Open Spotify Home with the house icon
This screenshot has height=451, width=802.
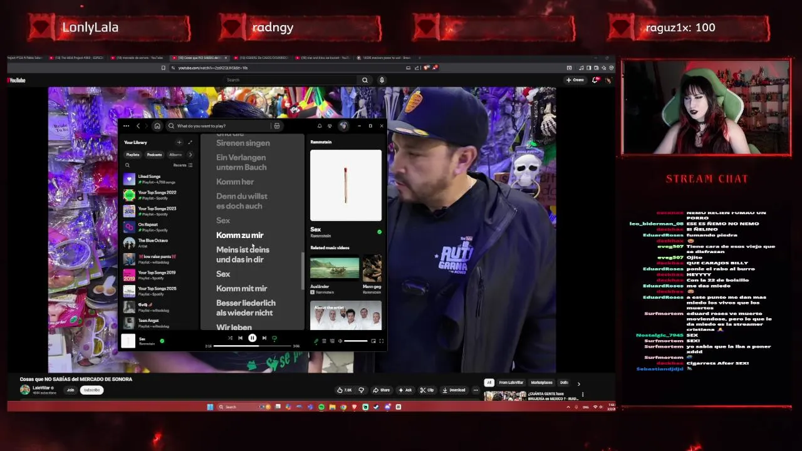157,126
